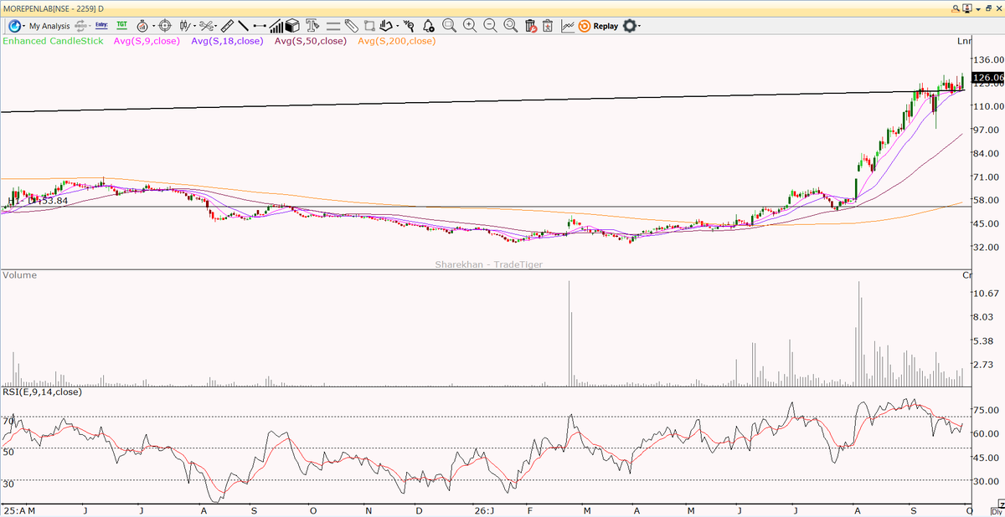Click the search icon in the title bar
Viewport: 1005px width, 517px height.
coord(957,7)
